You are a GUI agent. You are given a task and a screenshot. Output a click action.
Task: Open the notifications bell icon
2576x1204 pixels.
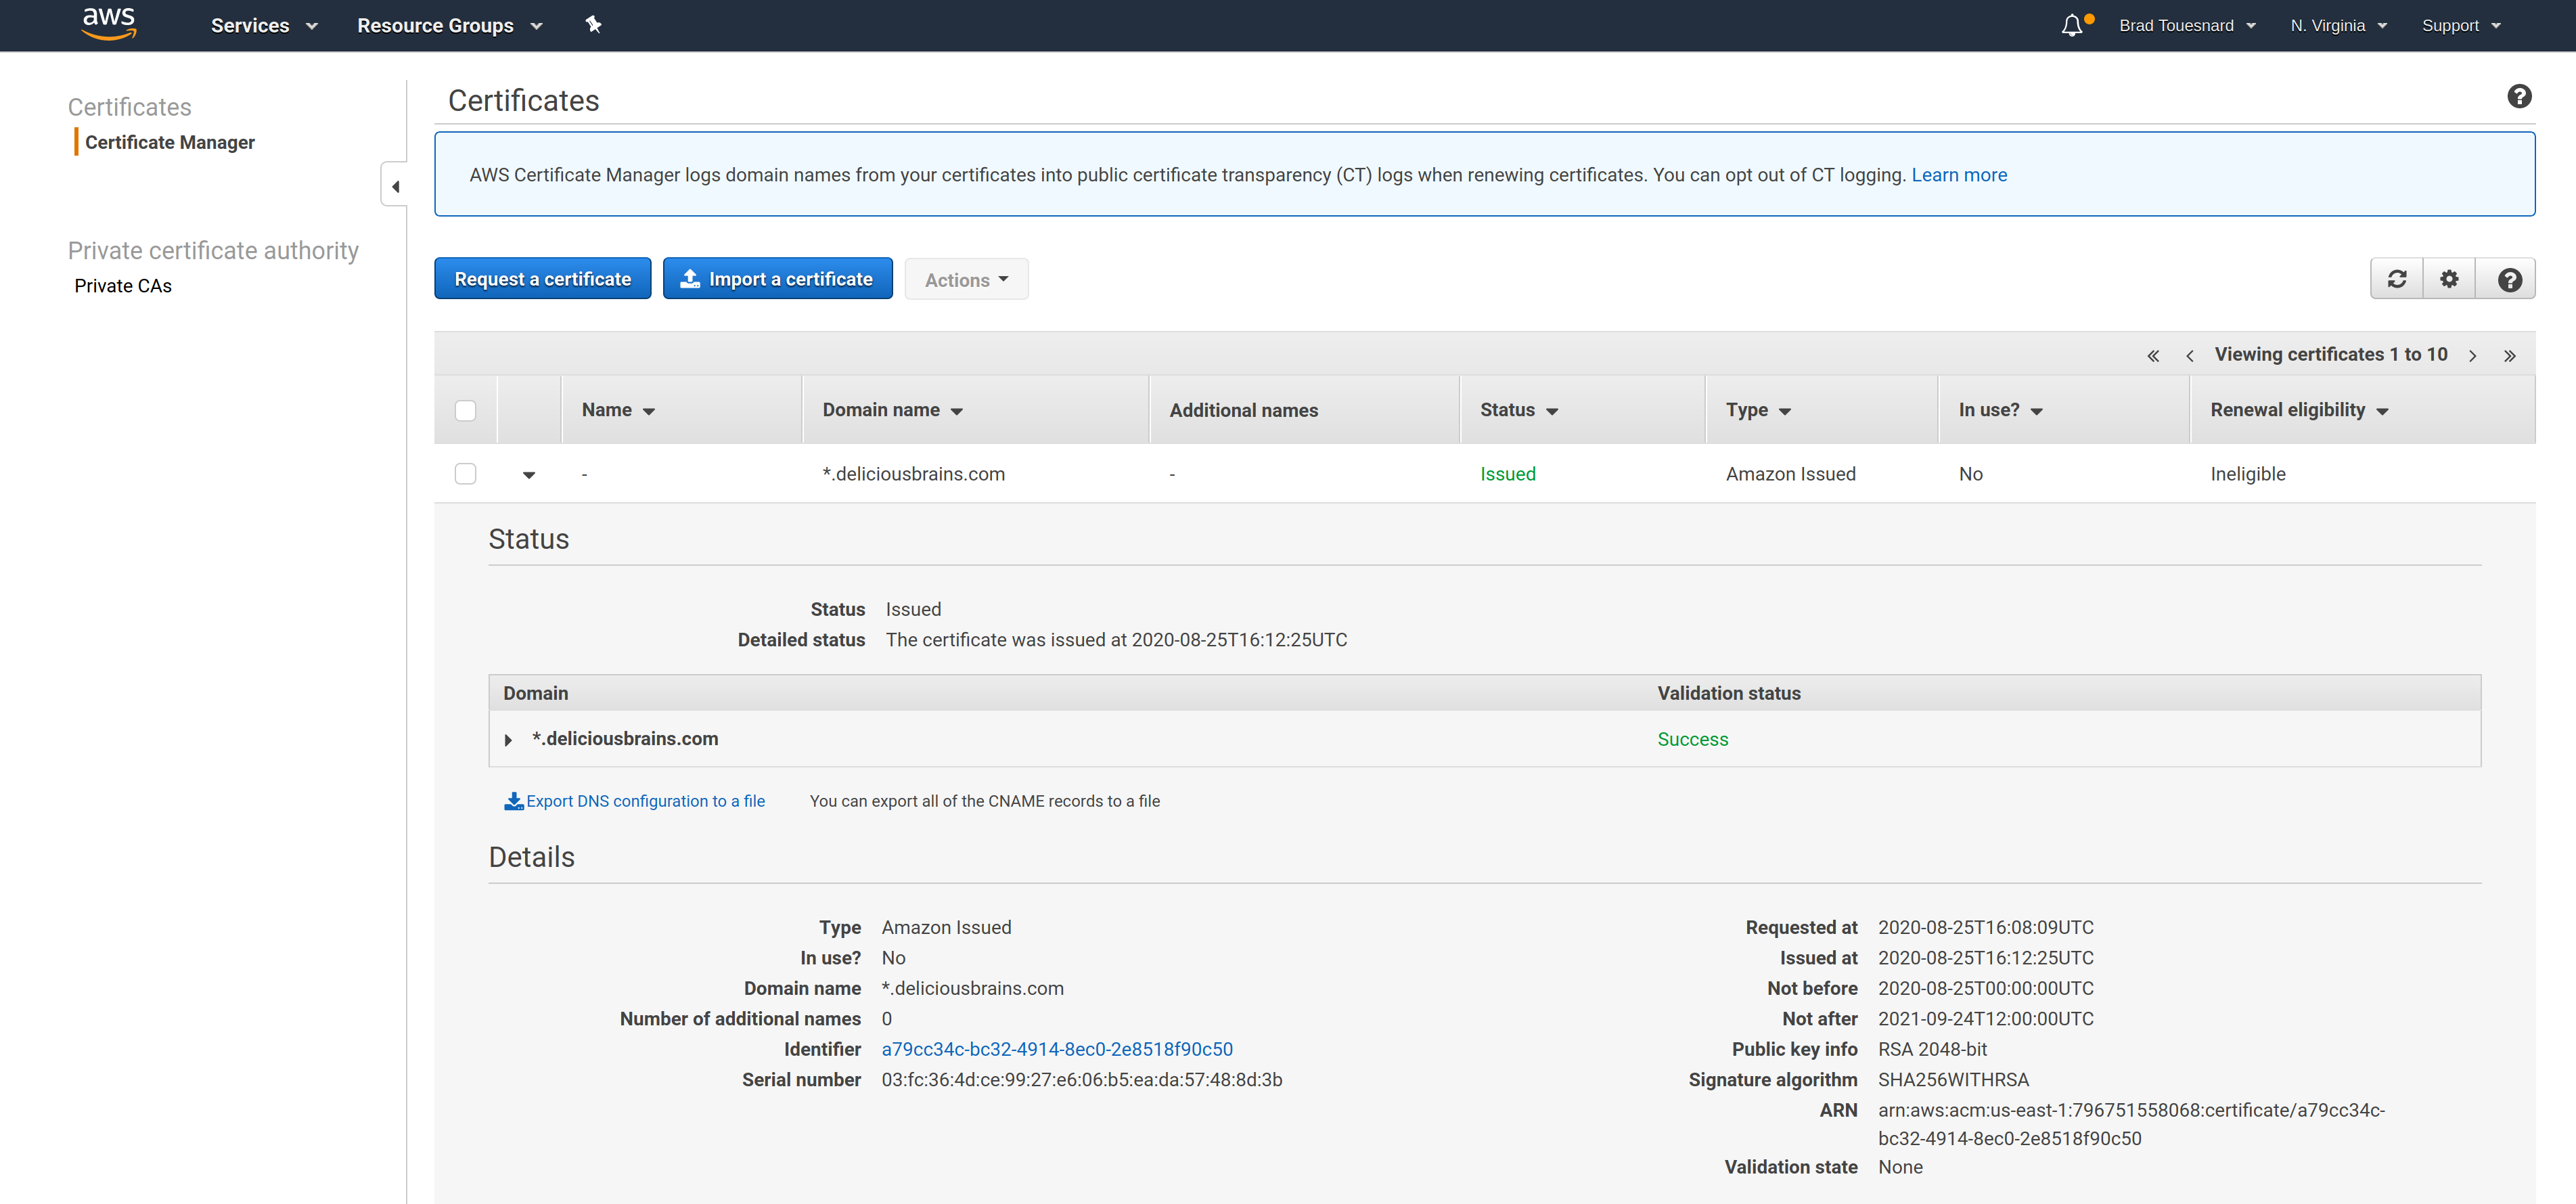(2072, 25)
